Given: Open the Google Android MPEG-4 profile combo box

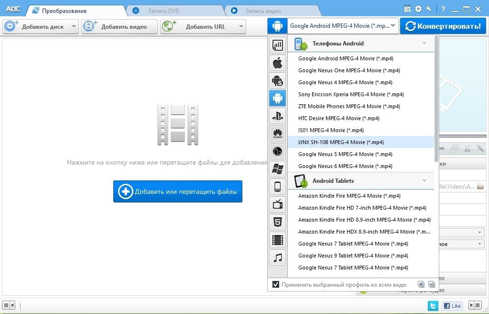Looking at the screenshot, I should (x=343, y=26).
